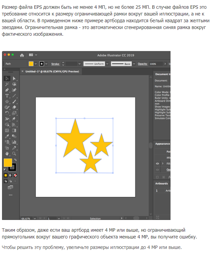Select the Mesh tool
Image resolution: width=214 pixels, height=254 pixels.
tap(7, 131)
